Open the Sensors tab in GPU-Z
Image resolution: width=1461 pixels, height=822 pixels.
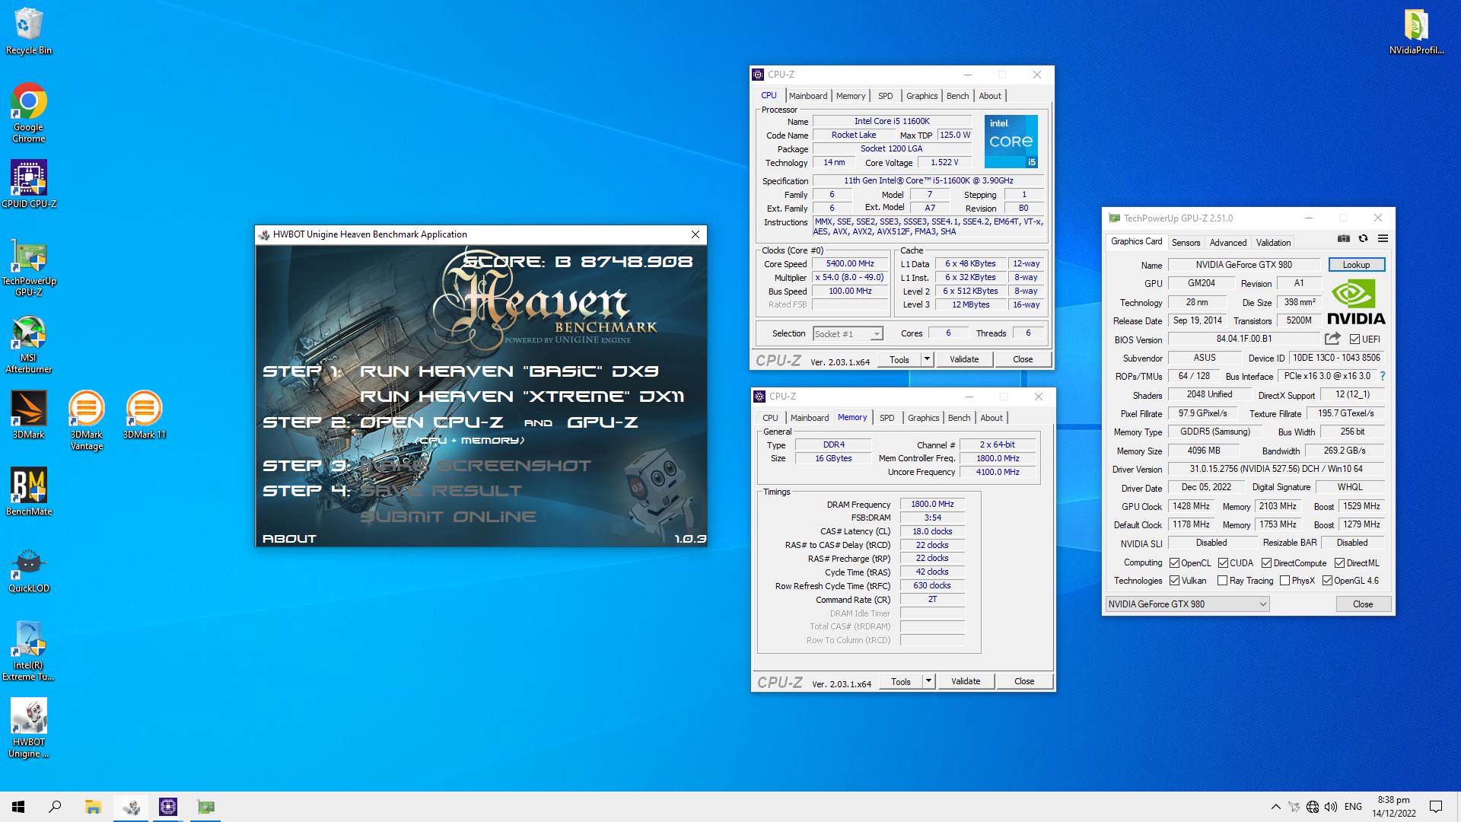[1186, 243]
